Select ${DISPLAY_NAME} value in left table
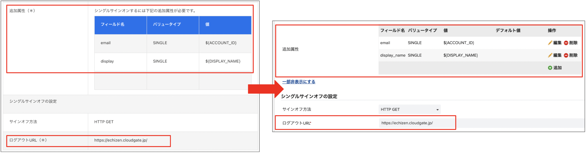Screen dimensions: 587x154 [223, 61]
